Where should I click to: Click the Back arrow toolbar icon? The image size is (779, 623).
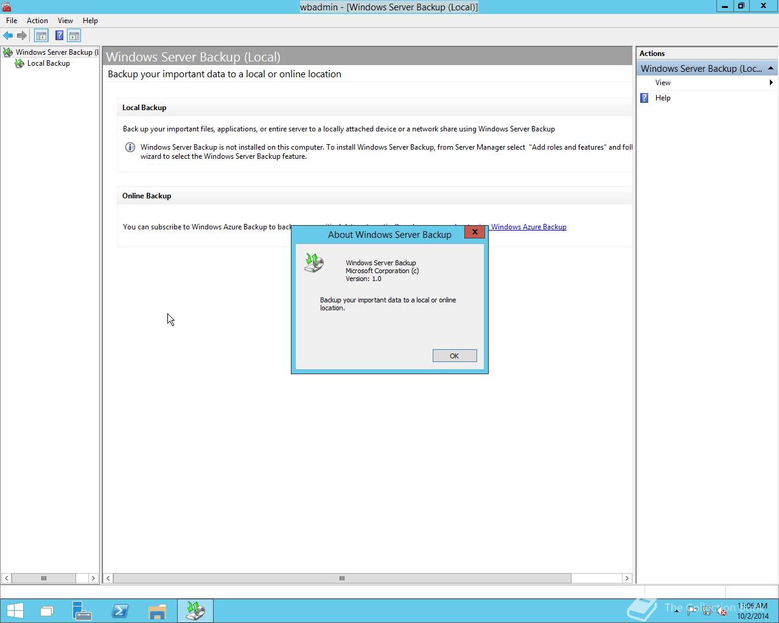tap(8, 36)
